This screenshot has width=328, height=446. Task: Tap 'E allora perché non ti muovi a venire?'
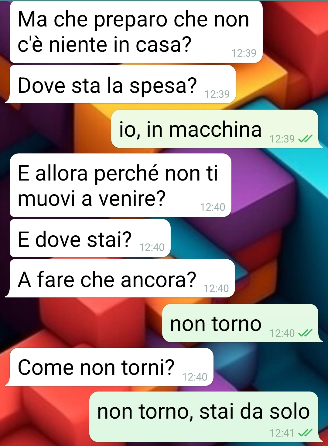(121, 185)
